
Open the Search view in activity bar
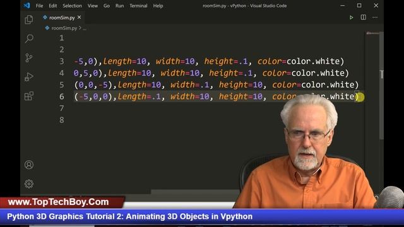29,39
